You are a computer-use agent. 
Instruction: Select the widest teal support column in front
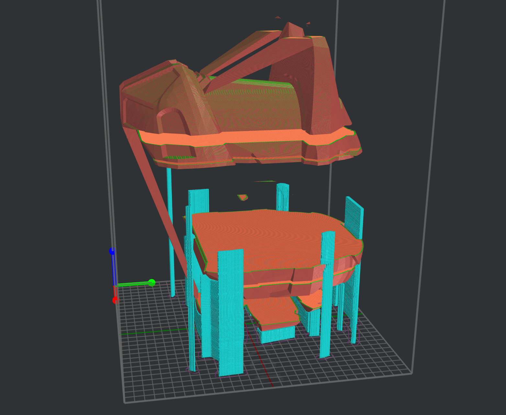[231, 312]
